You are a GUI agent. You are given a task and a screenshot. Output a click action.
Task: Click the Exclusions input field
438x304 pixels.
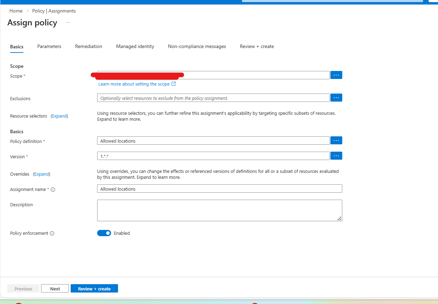click(213, 98)
